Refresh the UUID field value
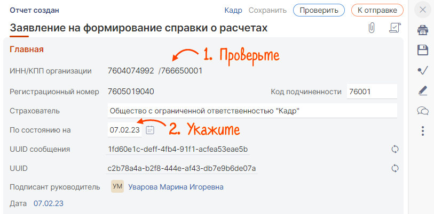This screenshot has height=214, width=434. coord(395,168)
